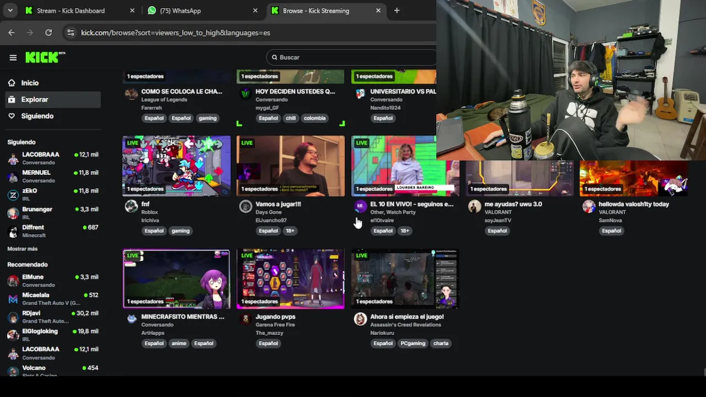This screenshot has height=397, width=706.
Task: Click ElMune avatar under Recomendado
Action: pyautogui.click(x=13, y=281)
